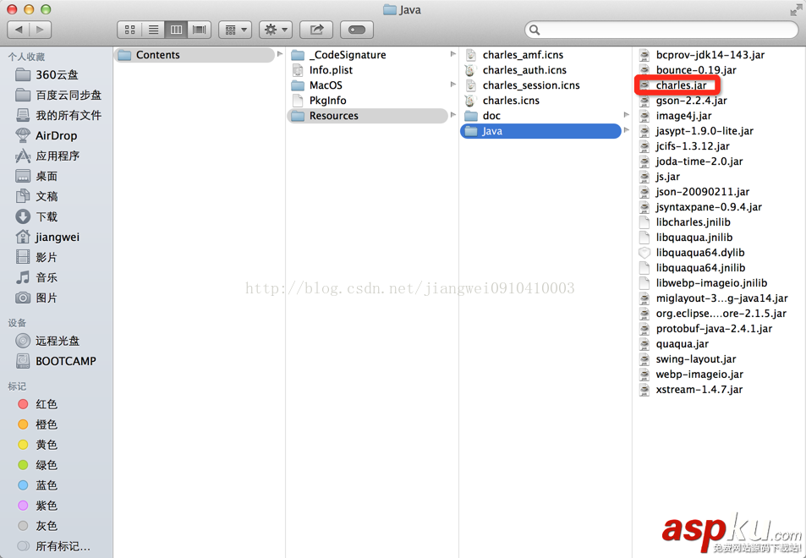This screenshot has width=806, height=558.
Task: Open 我的所有文件 in the sidebar
Action: tap(57, 116)
